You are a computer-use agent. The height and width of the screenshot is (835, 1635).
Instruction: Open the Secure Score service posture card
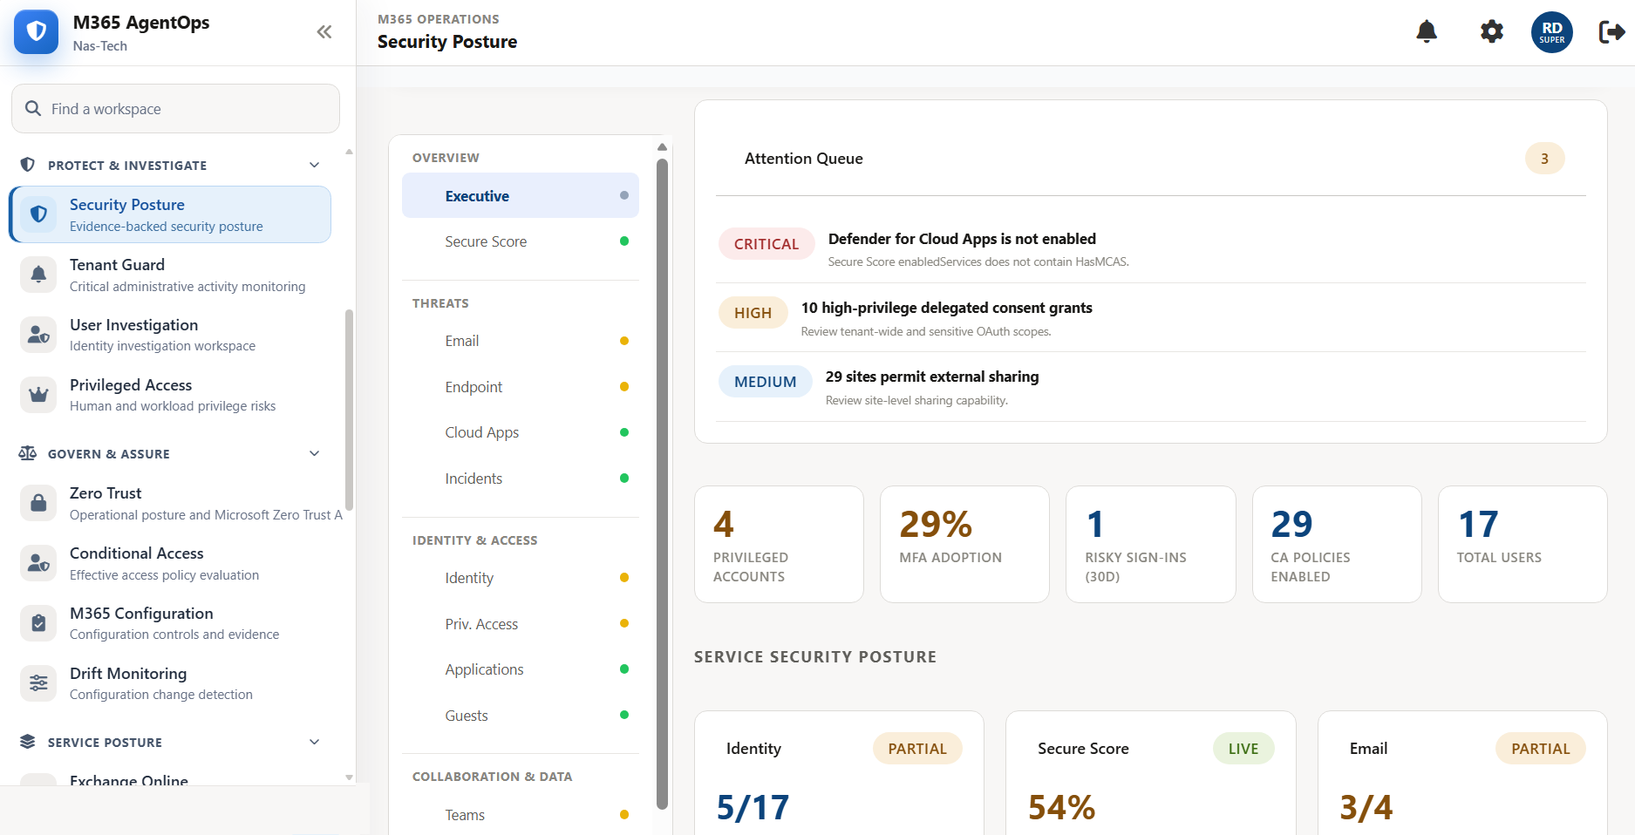(1150, 773)
